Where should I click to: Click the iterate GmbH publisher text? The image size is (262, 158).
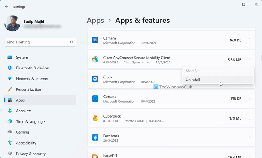[x=134, y=121]
